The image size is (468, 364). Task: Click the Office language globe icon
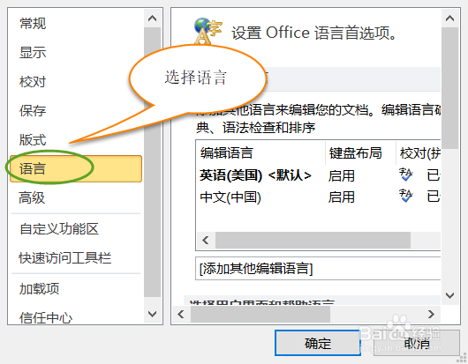click(x=208, y=31)
